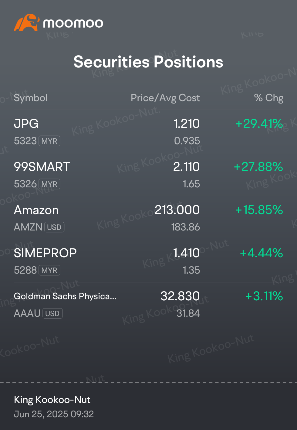Image resolution: width=297 pixels, height=430 pixels.
Task: Click the MYR badge next to 5288
Action: pos(49,270)
